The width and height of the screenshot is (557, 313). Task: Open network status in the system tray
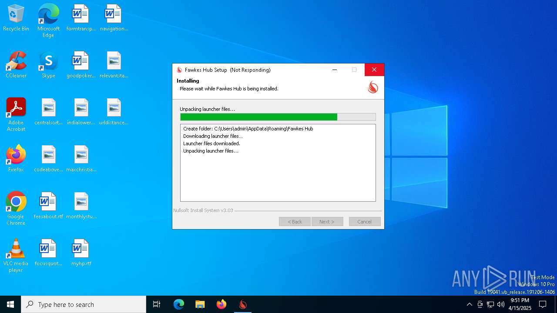click(x=490, y=304)
